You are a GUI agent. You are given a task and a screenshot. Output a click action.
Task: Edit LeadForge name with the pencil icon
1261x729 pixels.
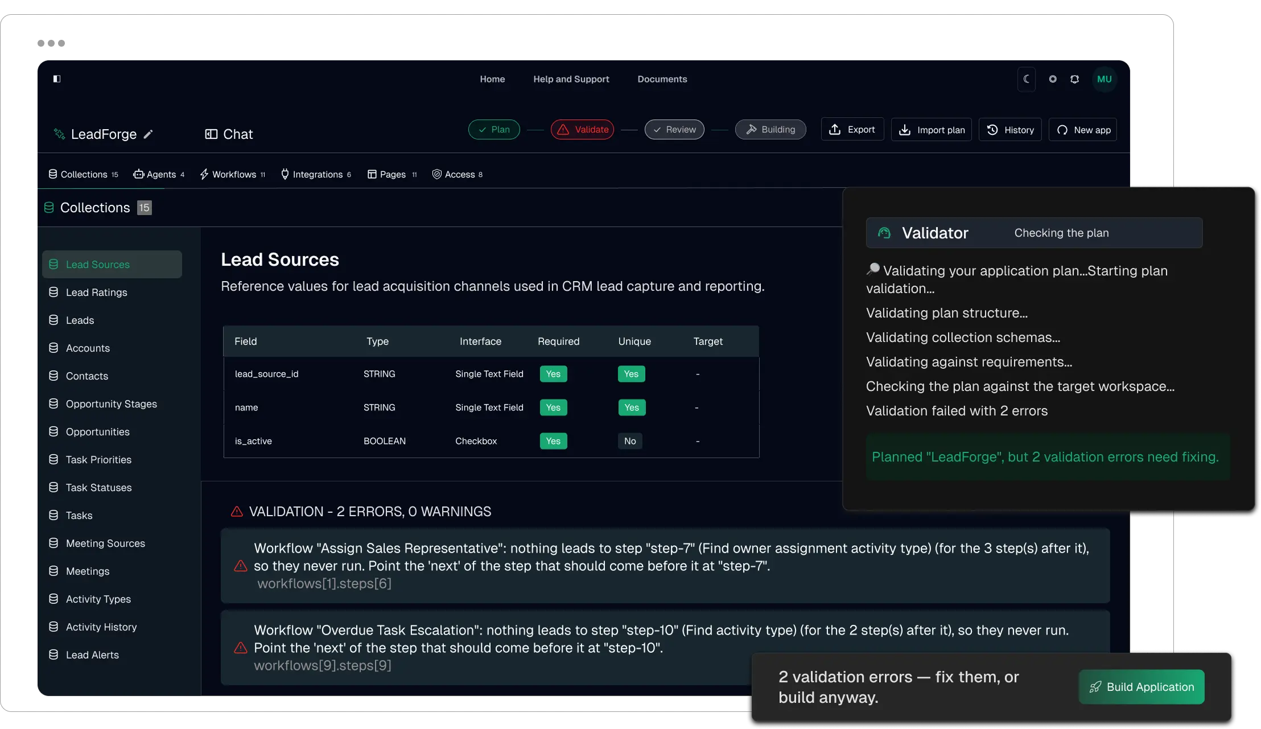149,134
